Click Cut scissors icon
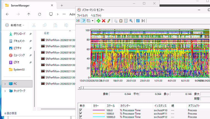The image size is (210, 119). click(x=34, y=25)
